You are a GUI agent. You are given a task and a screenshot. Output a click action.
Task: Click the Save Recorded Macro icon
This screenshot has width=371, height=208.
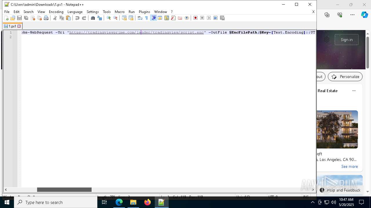(x=222, y=18)
